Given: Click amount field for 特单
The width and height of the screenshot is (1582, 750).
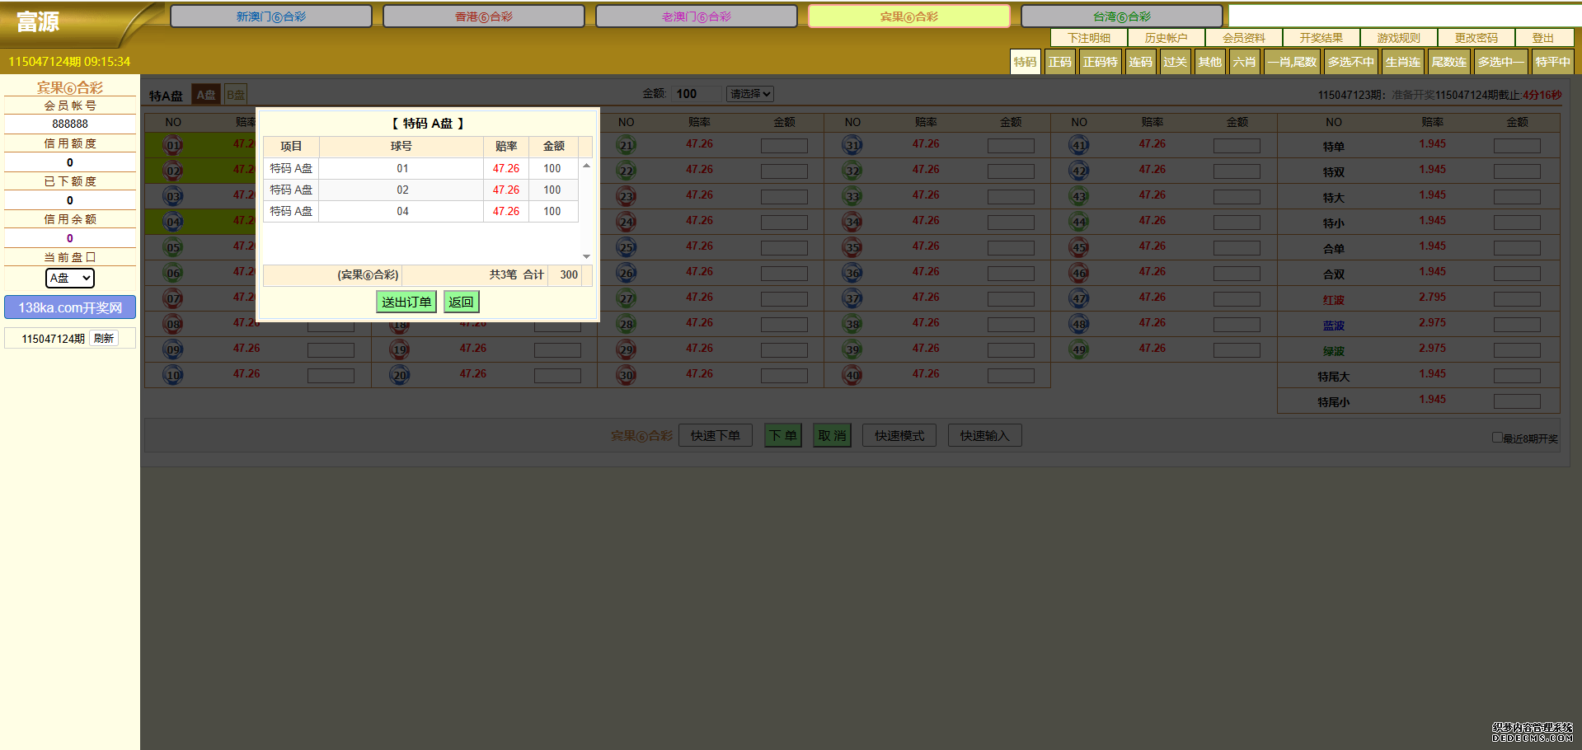Looking at the screenshot, I should pos(1517,146).
